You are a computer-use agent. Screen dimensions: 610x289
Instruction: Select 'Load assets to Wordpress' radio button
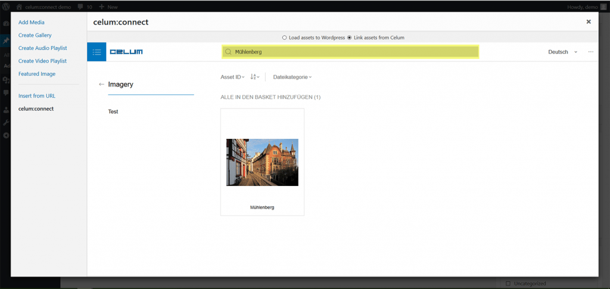click(285, 38)
